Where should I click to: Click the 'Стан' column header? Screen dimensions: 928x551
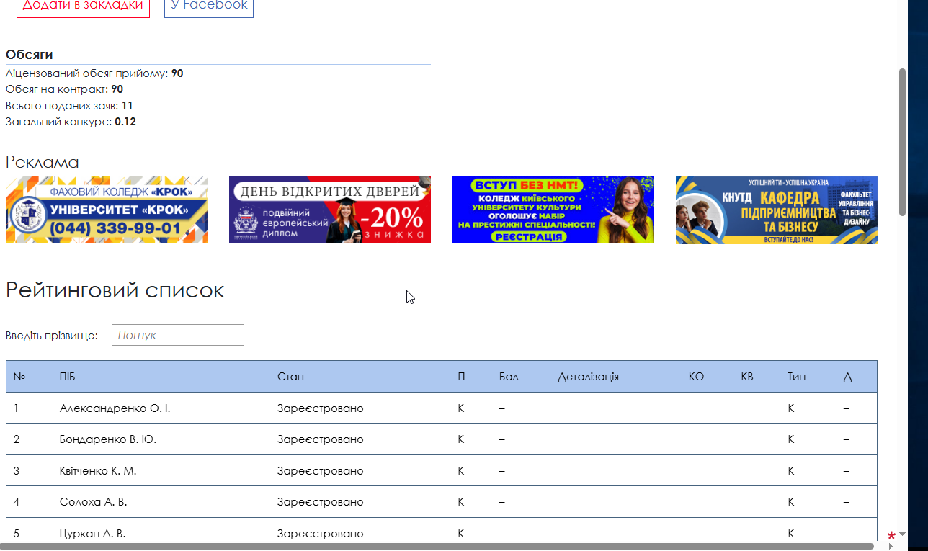click(x=290, y=377)
